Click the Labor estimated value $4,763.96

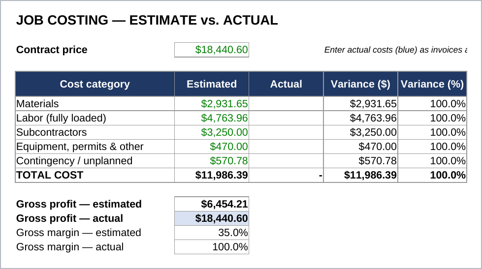click(212, 118)
